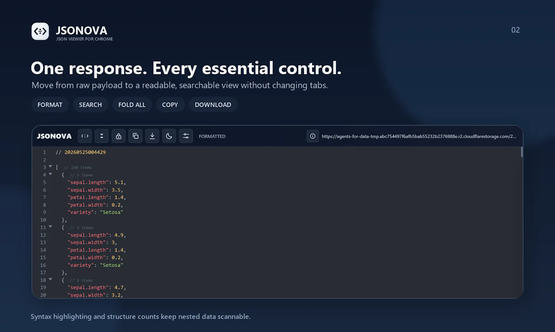The width and height of the screenshot is (555, 332).
Task: Click the FORMATTED status label
Action: tap(212, 136)
